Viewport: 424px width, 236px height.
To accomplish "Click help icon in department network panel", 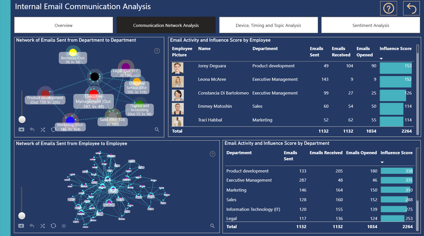I will pyautogui.click(x=157, y=51).
